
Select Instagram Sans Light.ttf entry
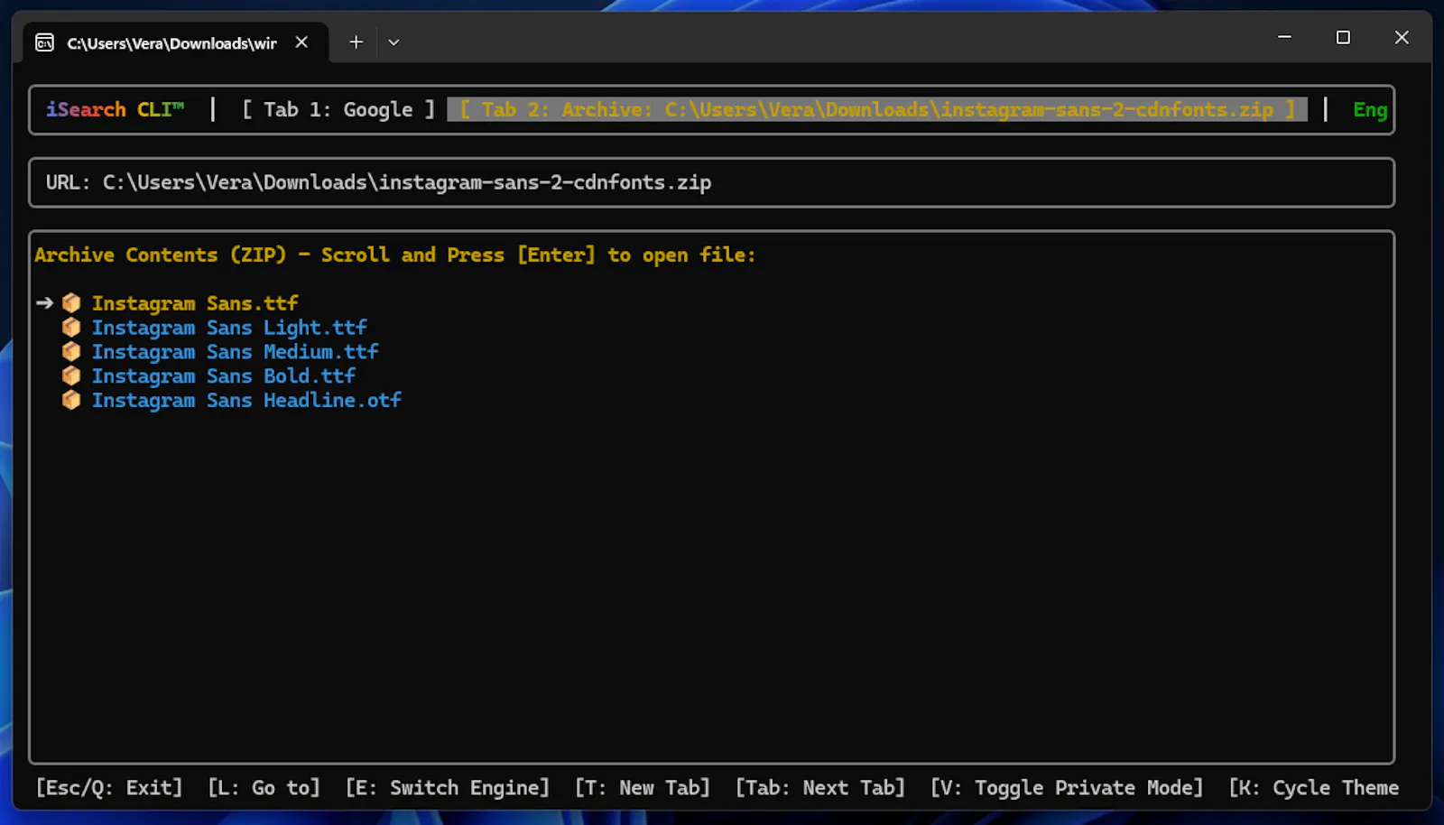point(229,328)
